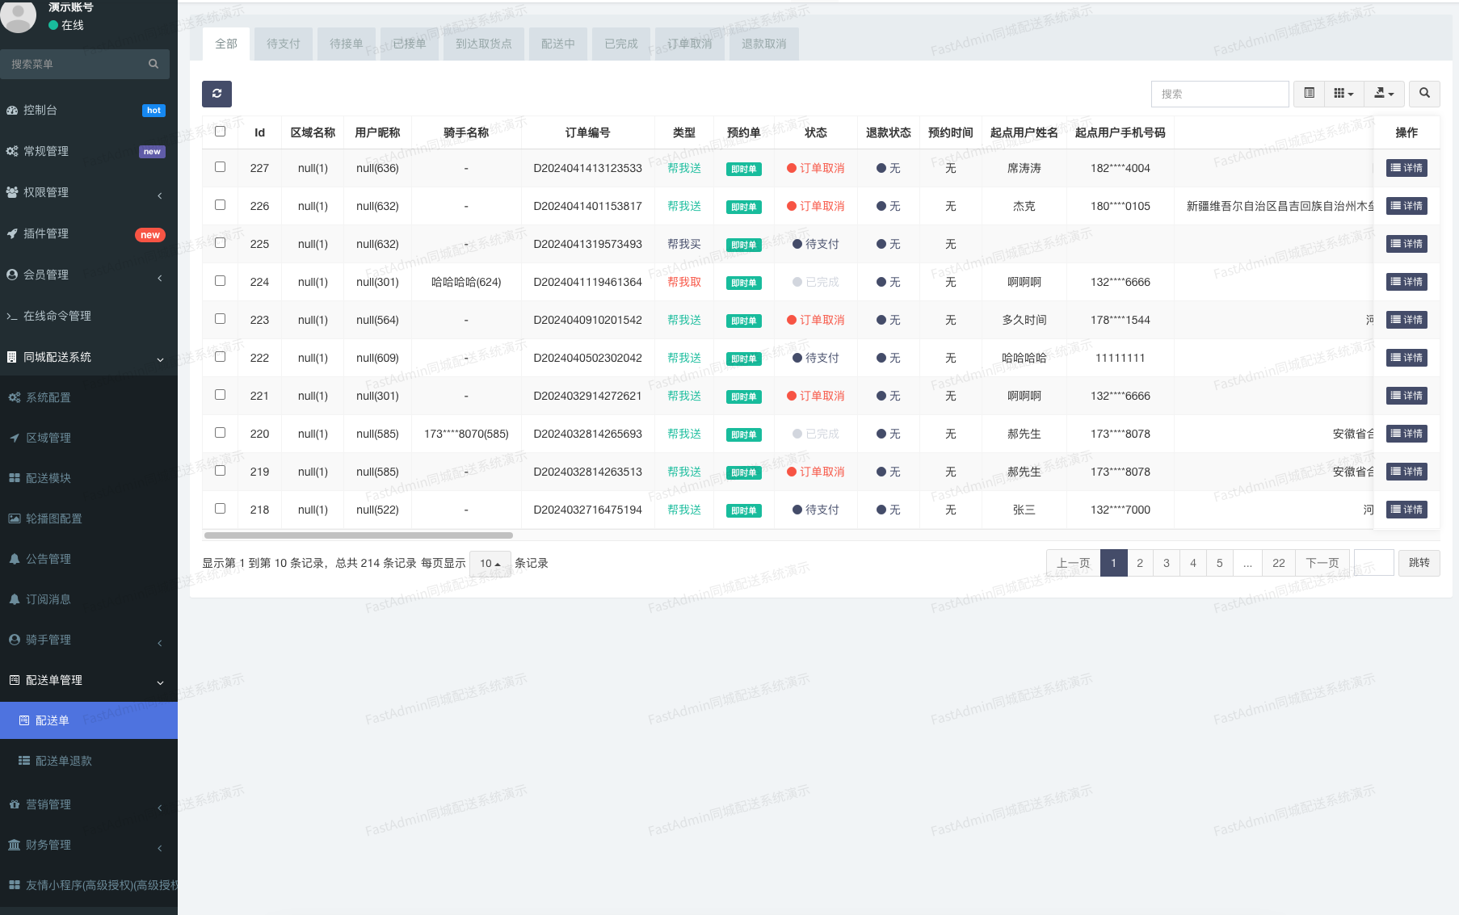This screenshot has height=915, width=1459.
Task: Open 轮播图配置 in the sidebar
Action: [x=53, y=518]
